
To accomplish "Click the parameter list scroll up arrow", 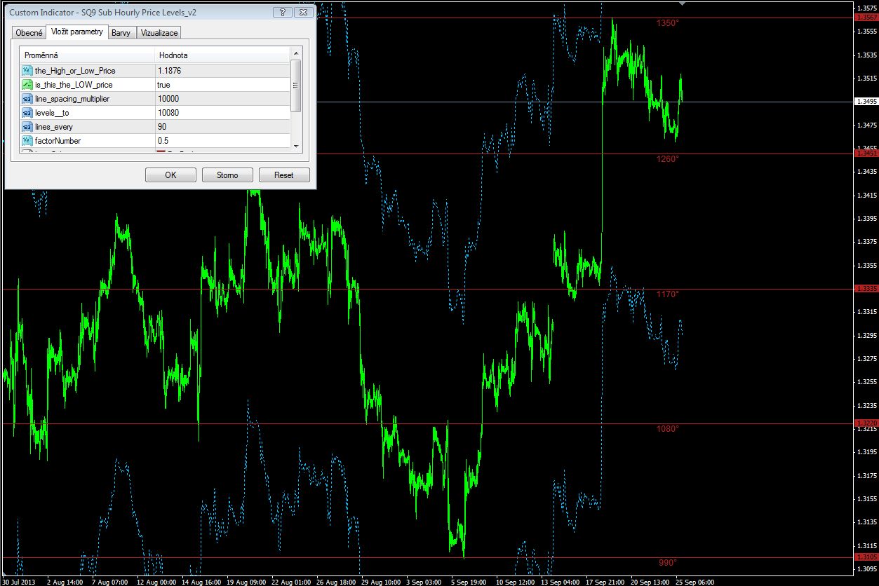I will 296,53.
